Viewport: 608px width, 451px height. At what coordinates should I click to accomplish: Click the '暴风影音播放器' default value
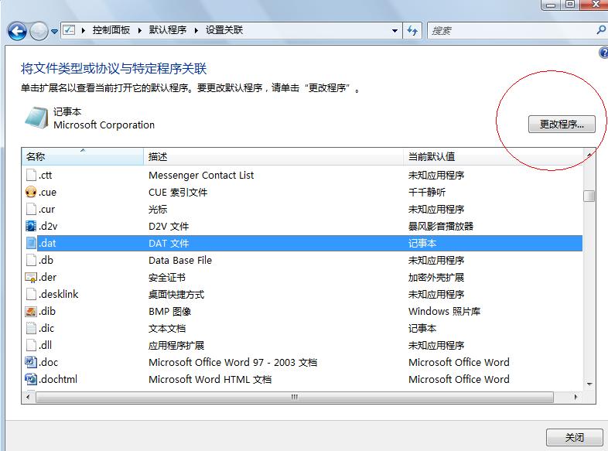click(x=441, y=227)
